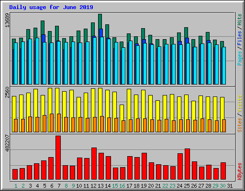245x191 pixels.
Task: Click the 482207 axis value label
Action: pyautogui.click(x=7, y=143)
